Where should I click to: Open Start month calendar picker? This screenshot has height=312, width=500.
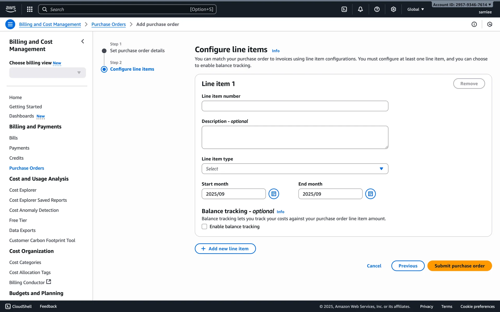coord(274,194)
